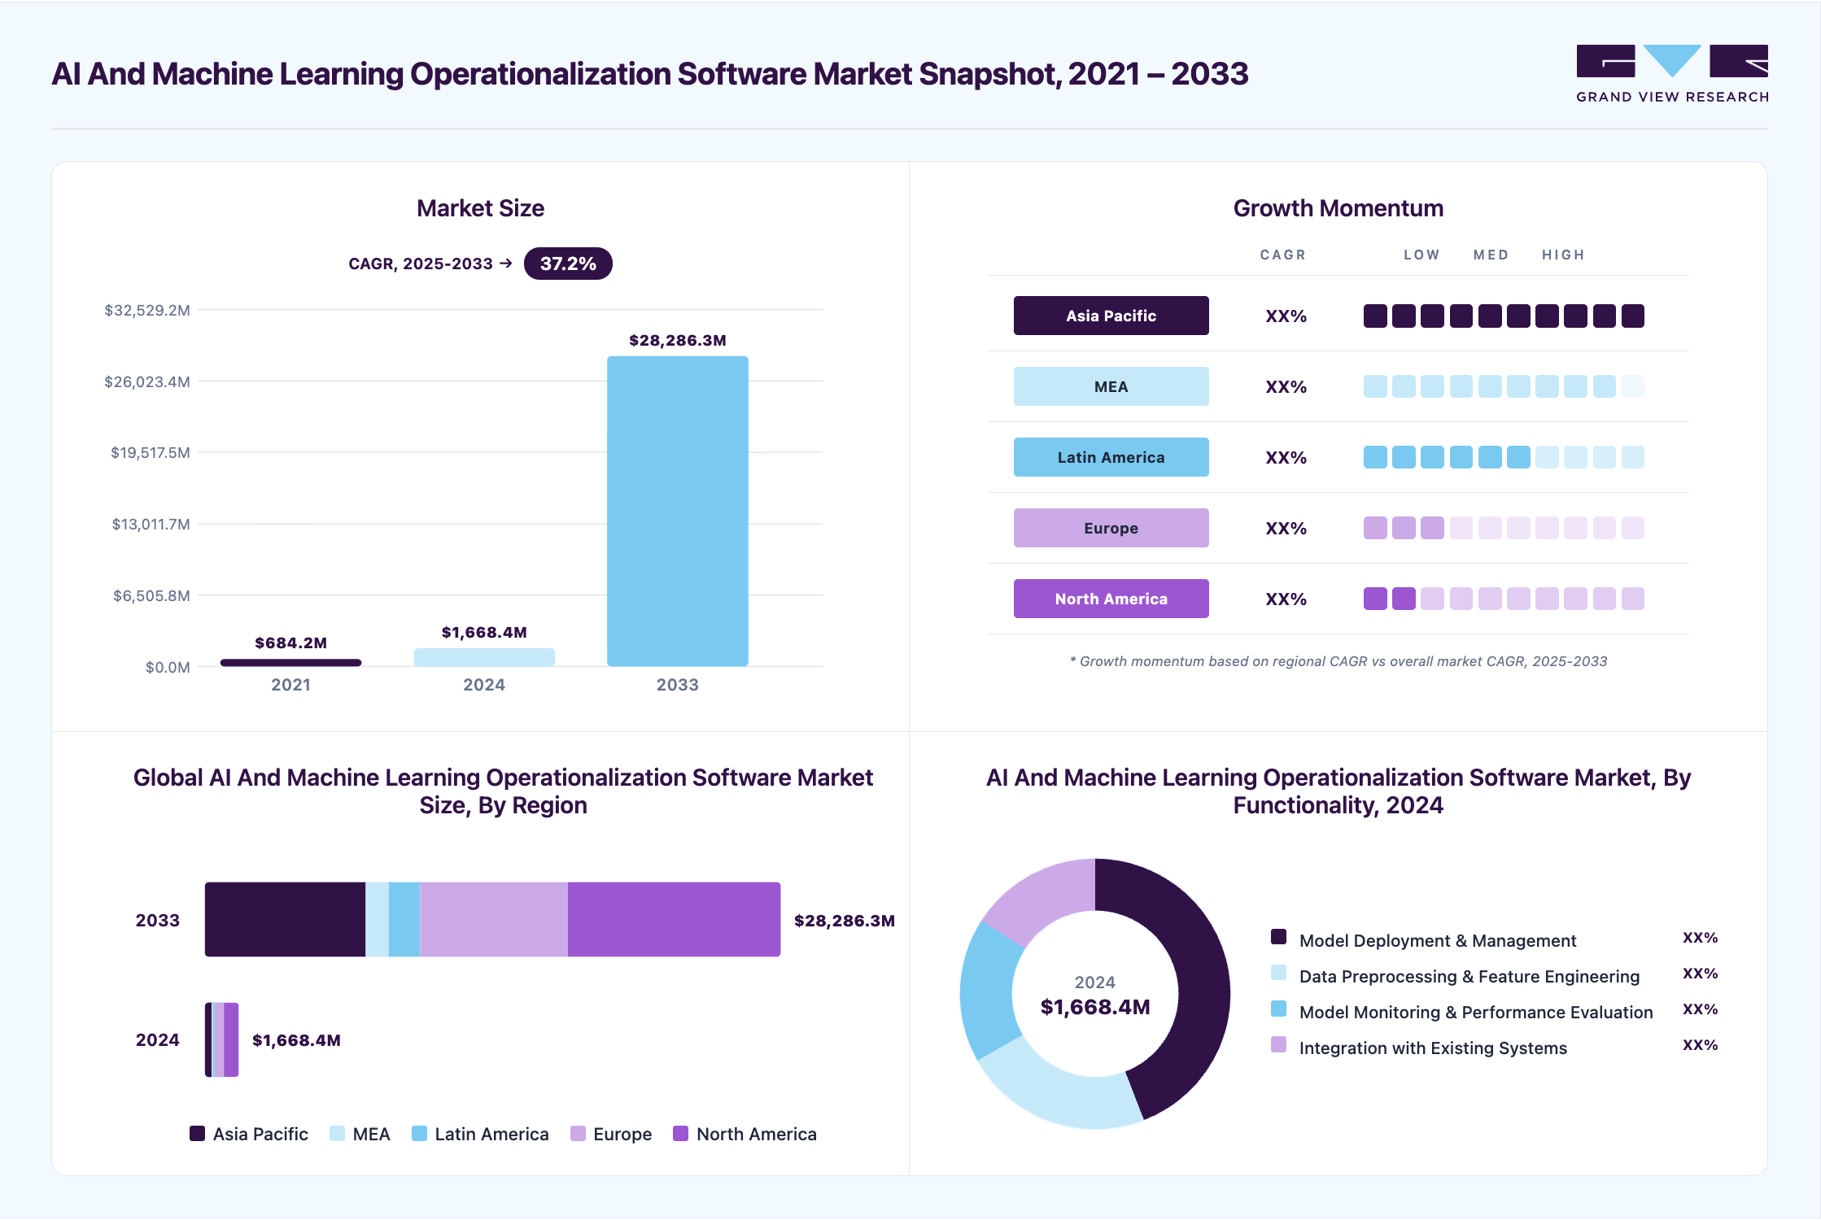Screen dimensions: 1821x1220
Task: Select the 2033 market size bar
Action: click(x=678, y=512)
